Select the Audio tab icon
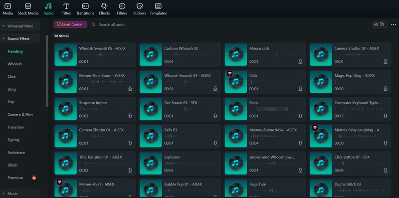The image size is (399, 198). click(48, 6)
